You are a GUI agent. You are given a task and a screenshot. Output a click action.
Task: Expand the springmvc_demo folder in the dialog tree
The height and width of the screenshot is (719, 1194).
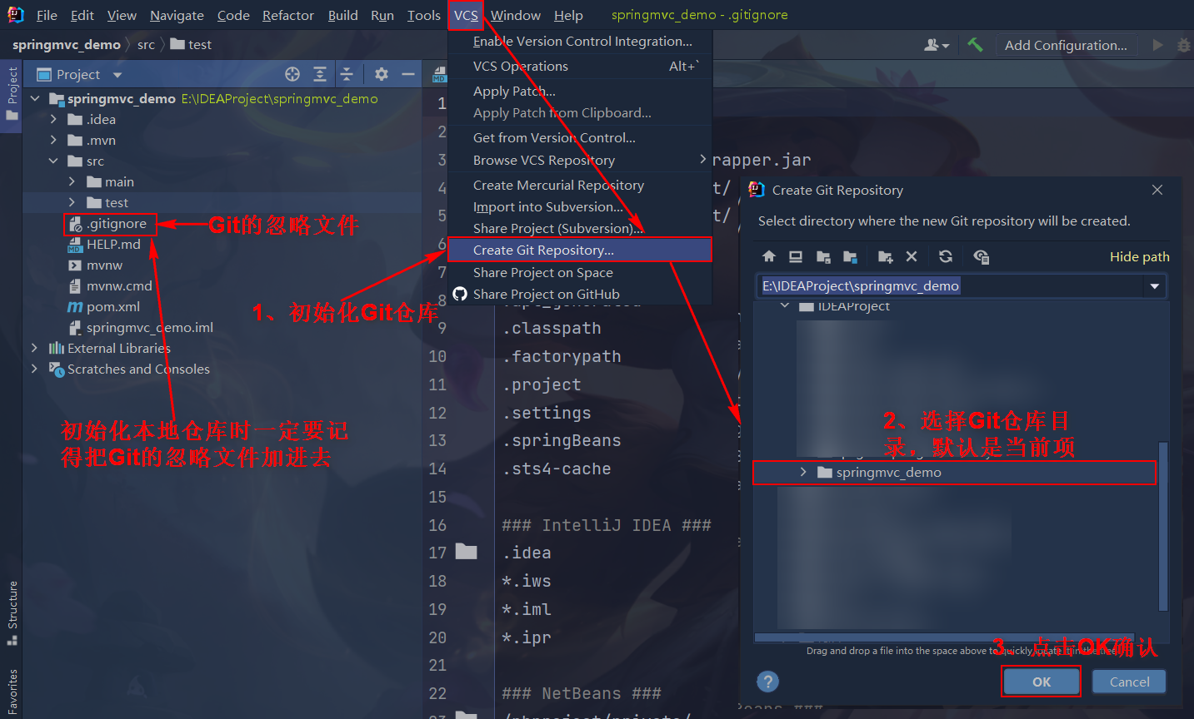click(802, 473)
